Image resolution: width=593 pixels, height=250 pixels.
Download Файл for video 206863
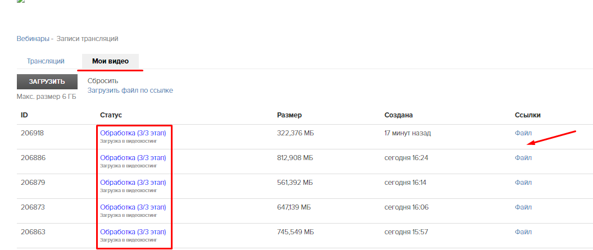point(523,232)
